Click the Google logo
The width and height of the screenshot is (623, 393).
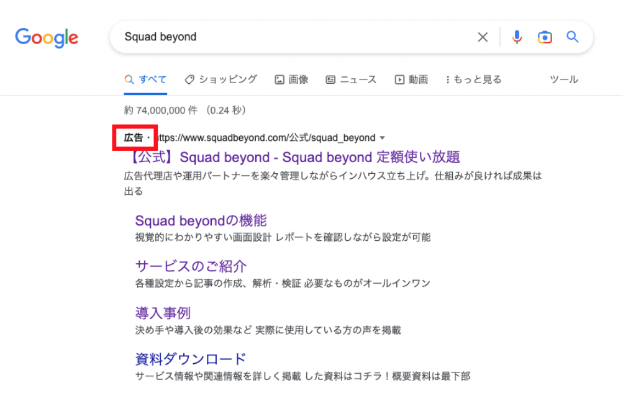(47, 38)
